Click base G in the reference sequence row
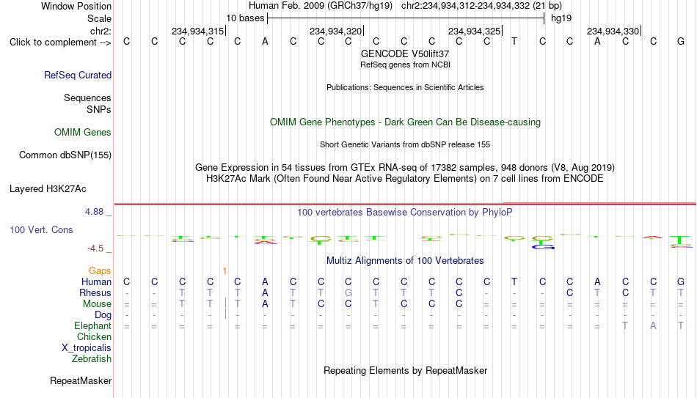Image resolution: width=697 pixels, height=398 pixels. point(681,41)
